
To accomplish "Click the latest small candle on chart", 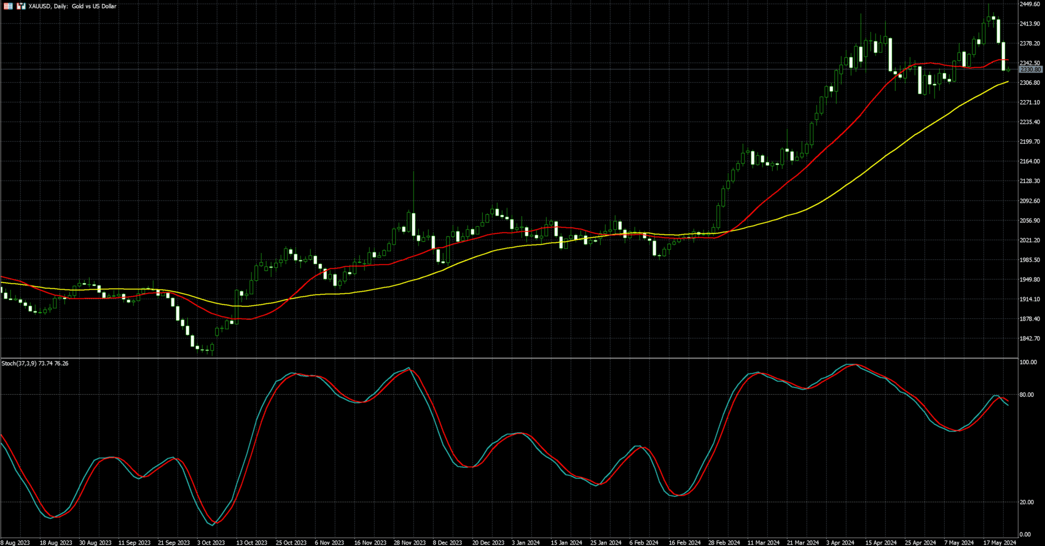I will pyautogui.click(x=1009, y=70).
